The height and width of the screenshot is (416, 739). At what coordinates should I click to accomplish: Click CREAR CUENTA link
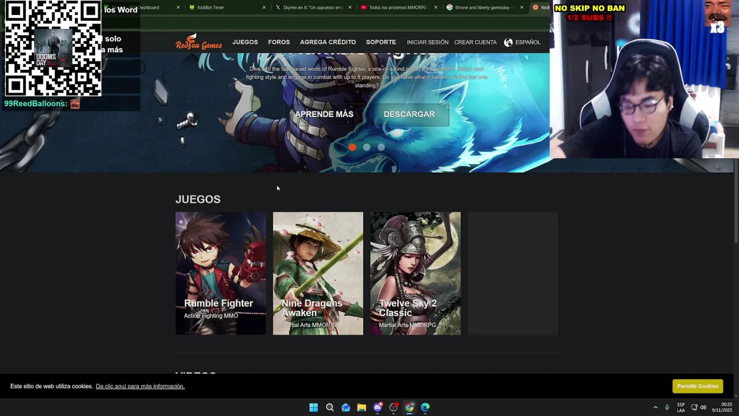tap(475, 42)
